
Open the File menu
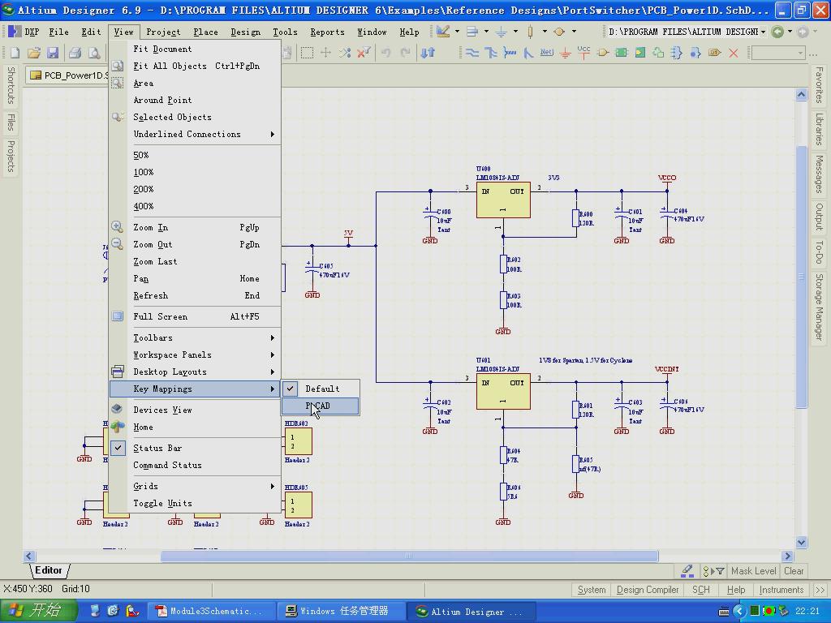click(x=58, y=32)
